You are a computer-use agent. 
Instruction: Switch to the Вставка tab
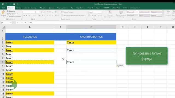coord(19,8)
